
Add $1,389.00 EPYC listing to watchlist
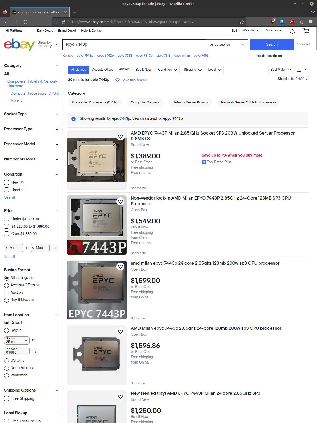click(x=120, y=137)
